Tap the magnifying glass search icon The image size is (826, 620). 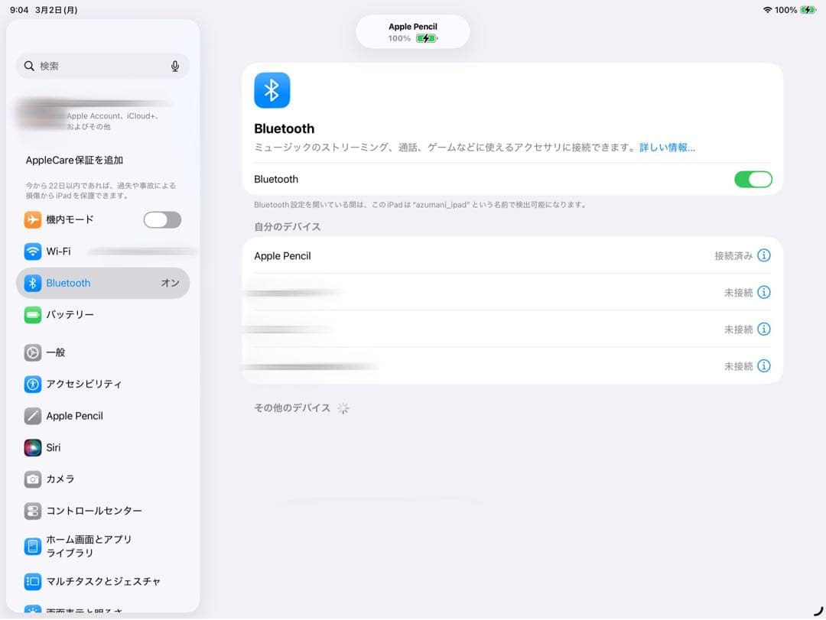point(29,66)
